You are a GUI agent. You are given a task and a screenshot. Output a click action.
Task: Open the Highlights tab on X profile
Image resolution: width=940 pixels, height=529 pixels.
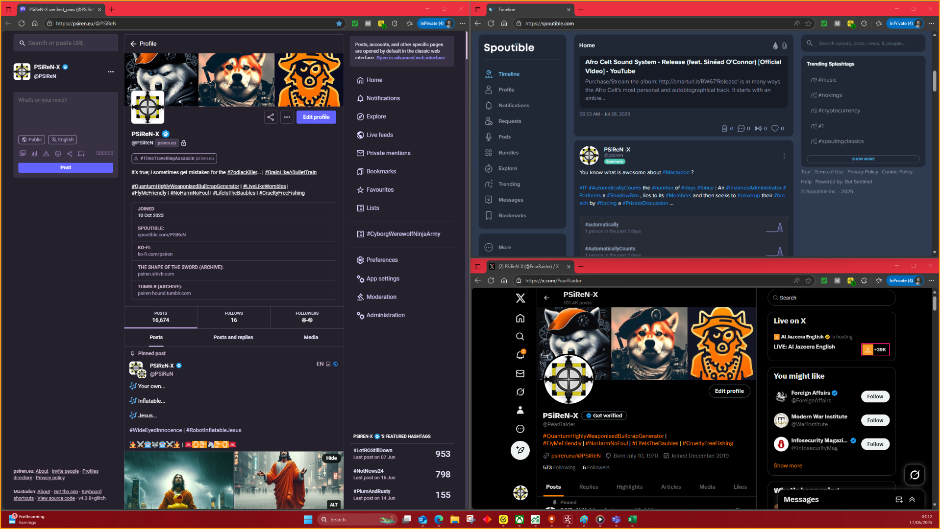(x=629, y=487)
